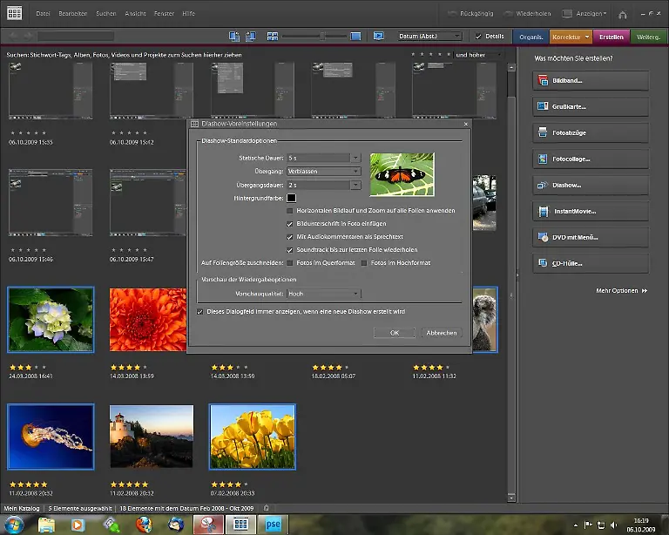Enable horizontal pan and zoom on all slides

[290, 211]
